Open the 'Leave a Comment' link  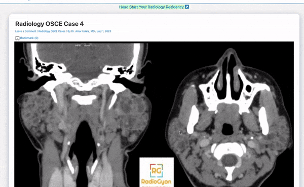[x=26, y=31]
